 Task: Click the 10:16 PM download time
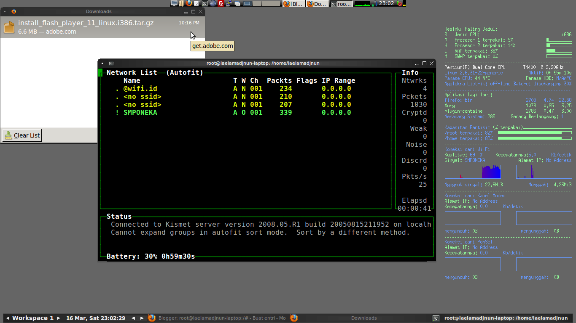[189, 23]
